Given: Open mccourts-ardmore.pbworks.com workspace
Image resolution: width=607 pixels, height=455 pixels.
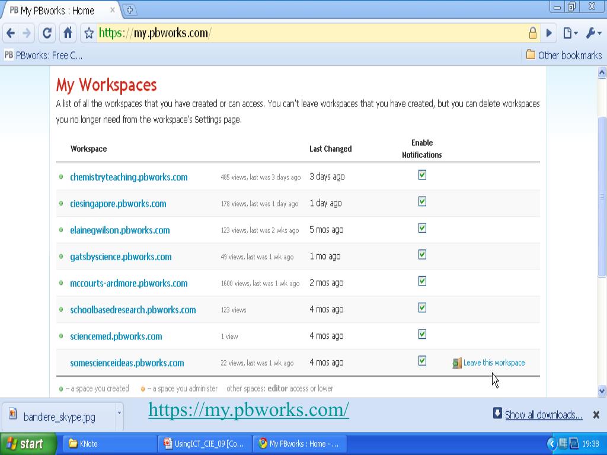Looking at the screenshot, I should click(129, 283).
